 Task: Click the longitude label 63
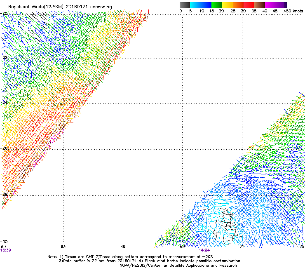pos(63,247)
